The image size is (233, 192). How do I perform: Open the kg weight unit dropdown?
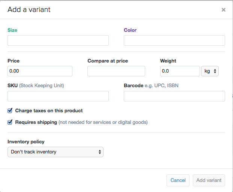(x=210, y=71)
